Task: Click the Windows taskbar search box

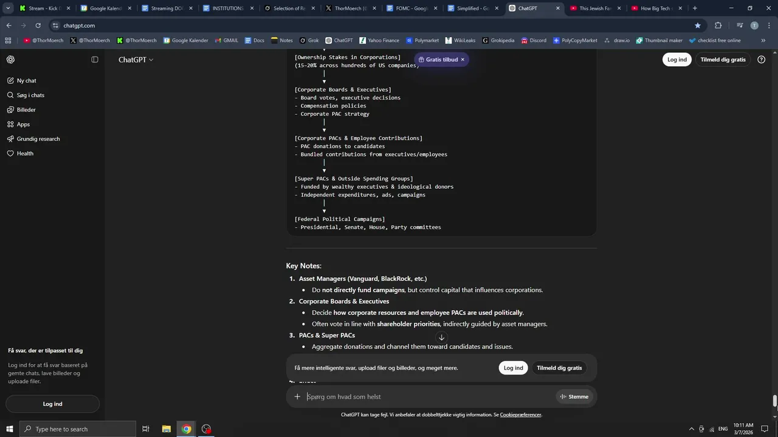Action: (x=78, y=429)
